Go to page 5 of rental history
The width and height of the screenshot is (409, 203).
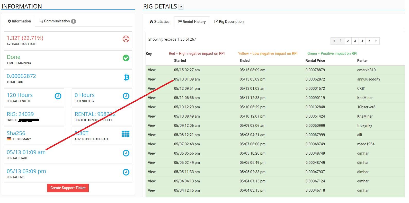(369, 41)
